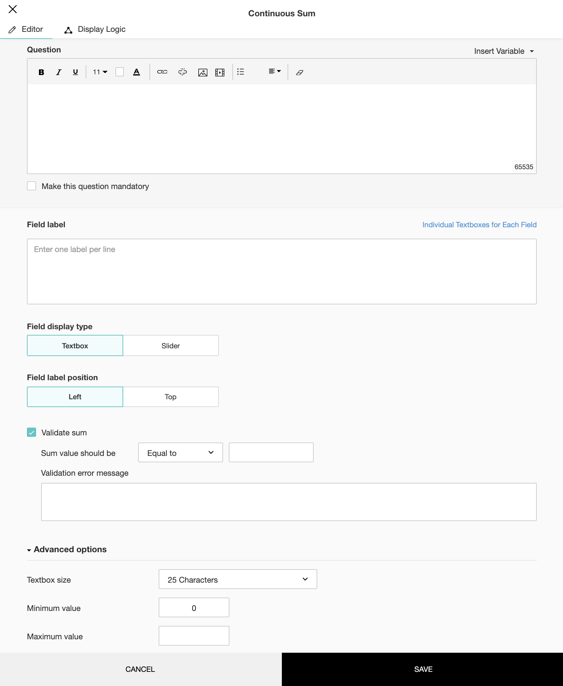Select the Editor tab
563x686 pixels.
pyautogui.click(x=26, y=29)
